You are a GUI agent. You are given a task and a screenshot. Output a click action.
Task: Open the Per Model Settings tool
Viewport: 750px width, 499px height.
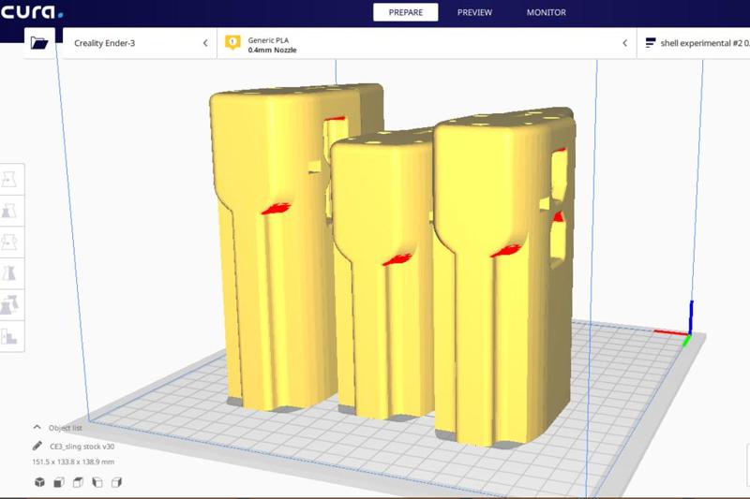coord(9,304)
